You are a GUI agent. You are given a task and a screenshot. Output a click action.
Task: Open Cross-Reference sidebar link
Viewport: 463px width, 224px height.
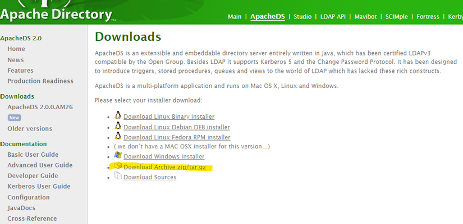coord(32,218)
